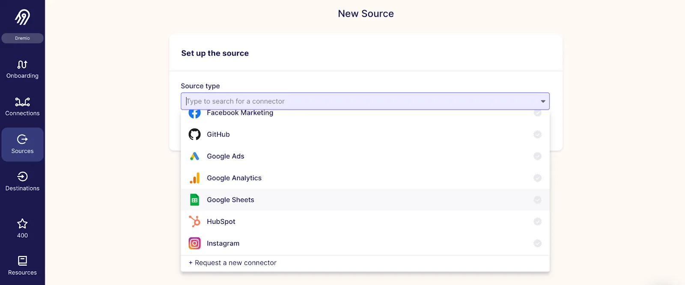Click the Google Analytics bar chart icon
The width and height of the screenshot is (685, 285).
[x=194, y=178]
